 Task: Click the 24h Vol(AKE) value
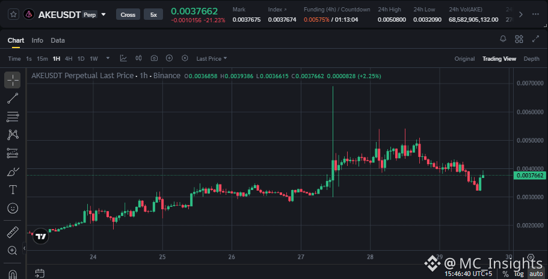473,20
